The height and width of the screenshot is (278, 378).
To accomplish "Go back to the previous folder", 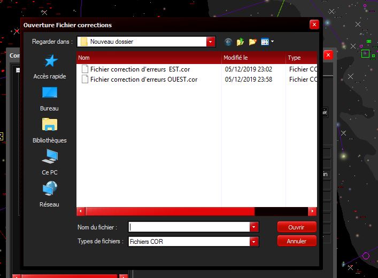I will (228, 42).
